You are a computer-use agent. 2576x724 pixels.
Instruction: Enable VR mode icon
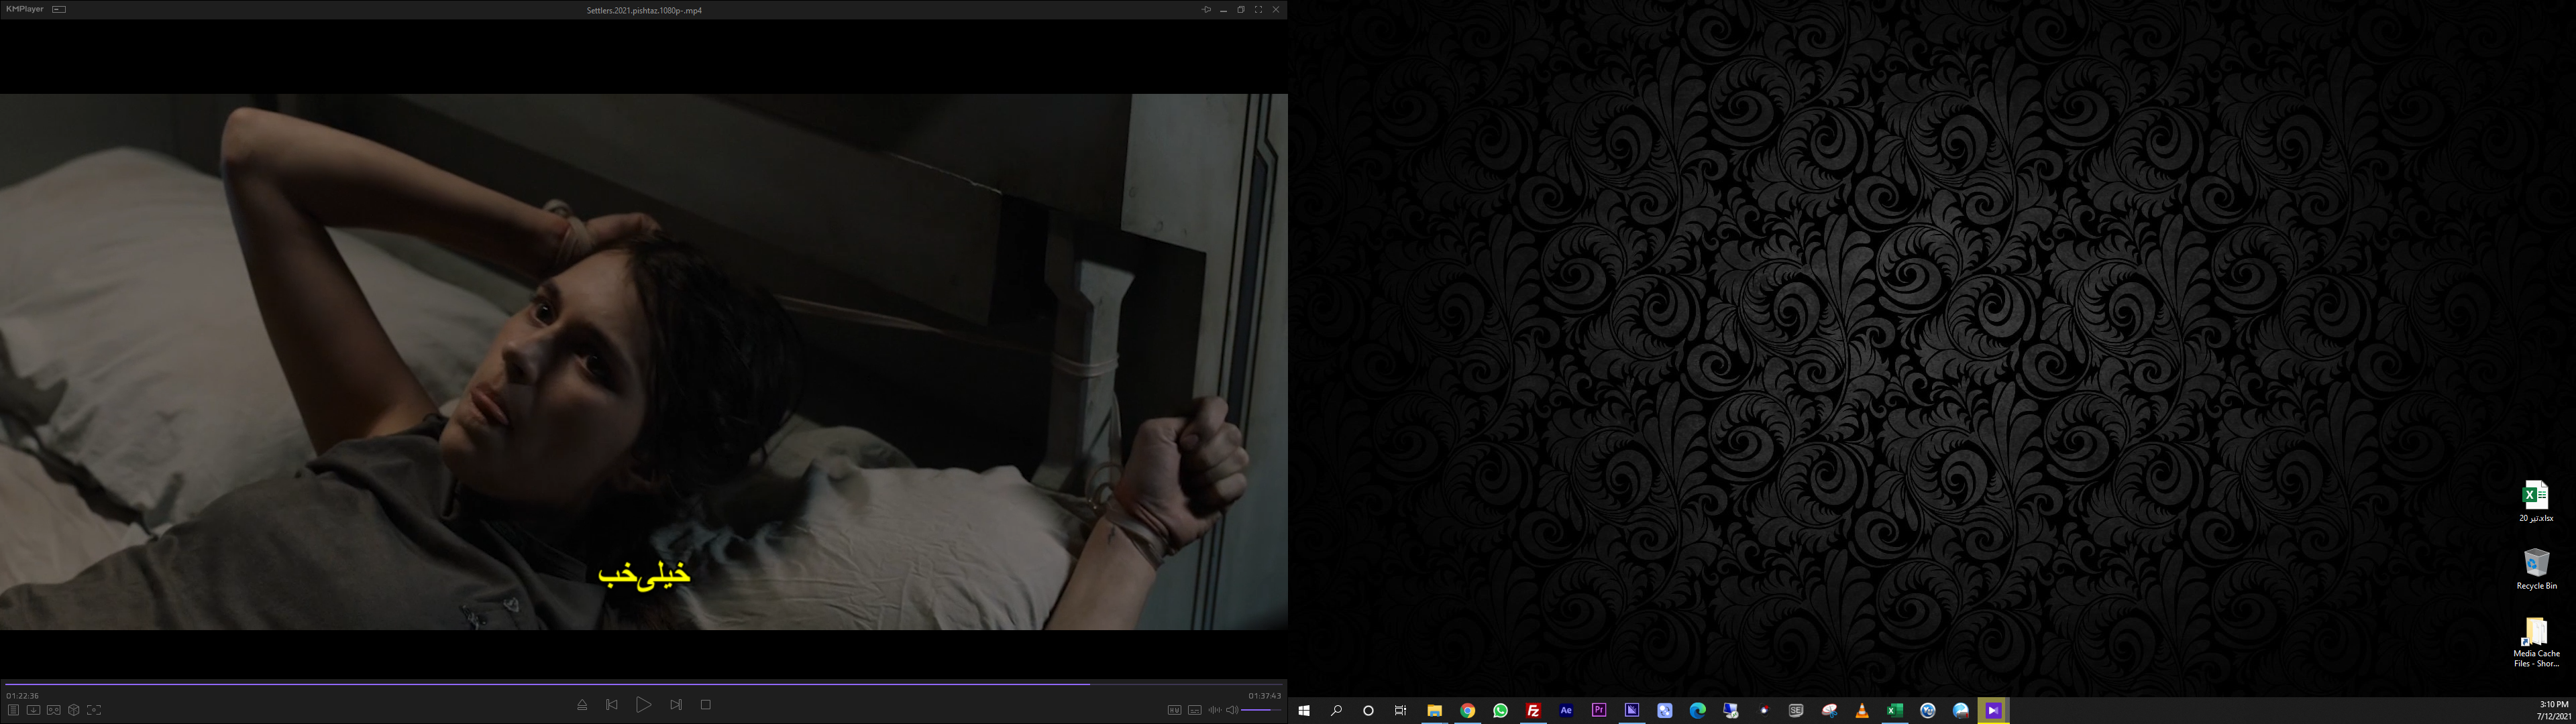[x=54, y=710]
